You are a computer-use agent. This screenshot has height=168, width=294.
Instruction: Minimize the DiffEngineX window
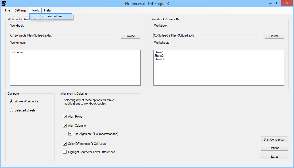click(x=270, y=3)
